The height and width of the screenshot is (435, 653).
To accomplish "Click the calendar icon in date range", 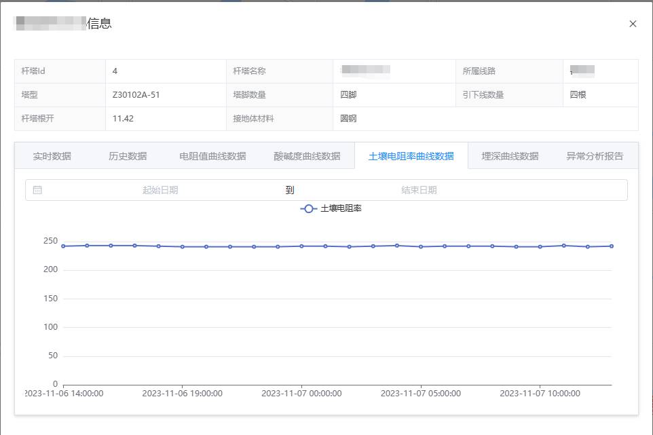I will coord(37,190).
